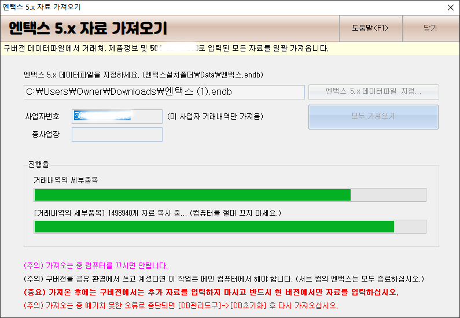Click the 종사업장 input field

click(117, 134)
